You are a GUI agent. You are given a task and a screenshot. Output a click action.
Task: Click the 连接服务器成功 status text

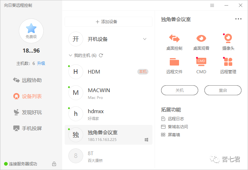tap(23, 164)
